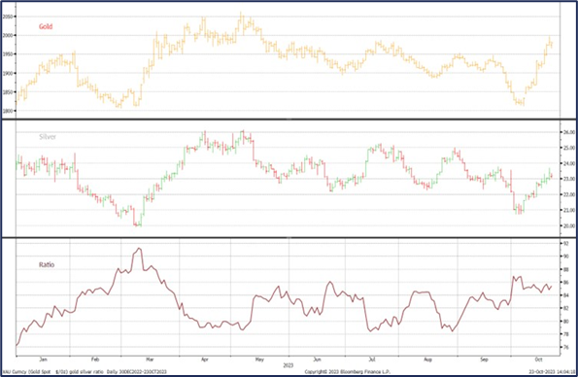
Task: Select the Jun month label on time axis
Action: pos(317,360)
